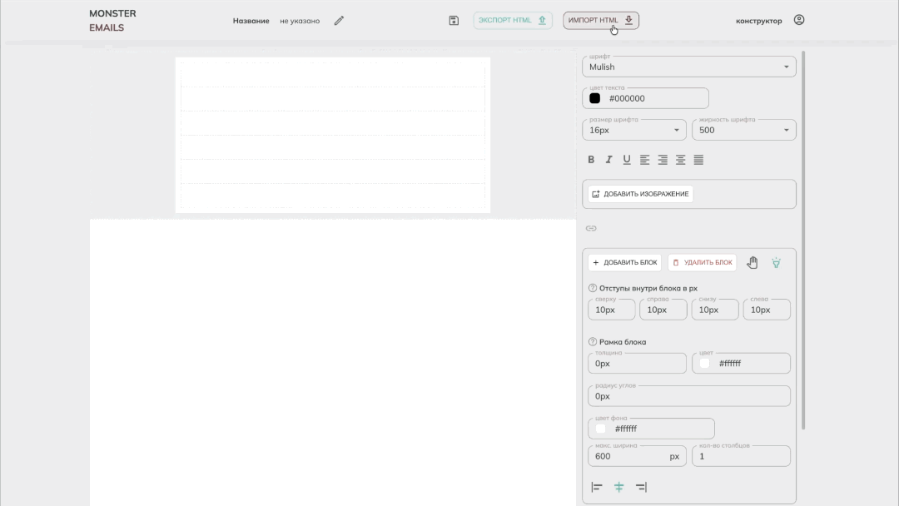Toggle bold formatting
Image resolution: width=899 pixels, height=506 pixels.
591,160
